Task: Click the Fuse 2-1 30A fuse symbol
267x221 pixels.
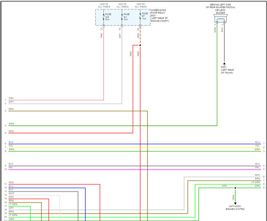Action: 122,17
